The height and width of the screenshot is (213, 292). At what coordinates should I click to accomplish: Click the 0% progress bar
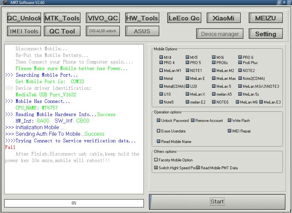tap(74, 203)
